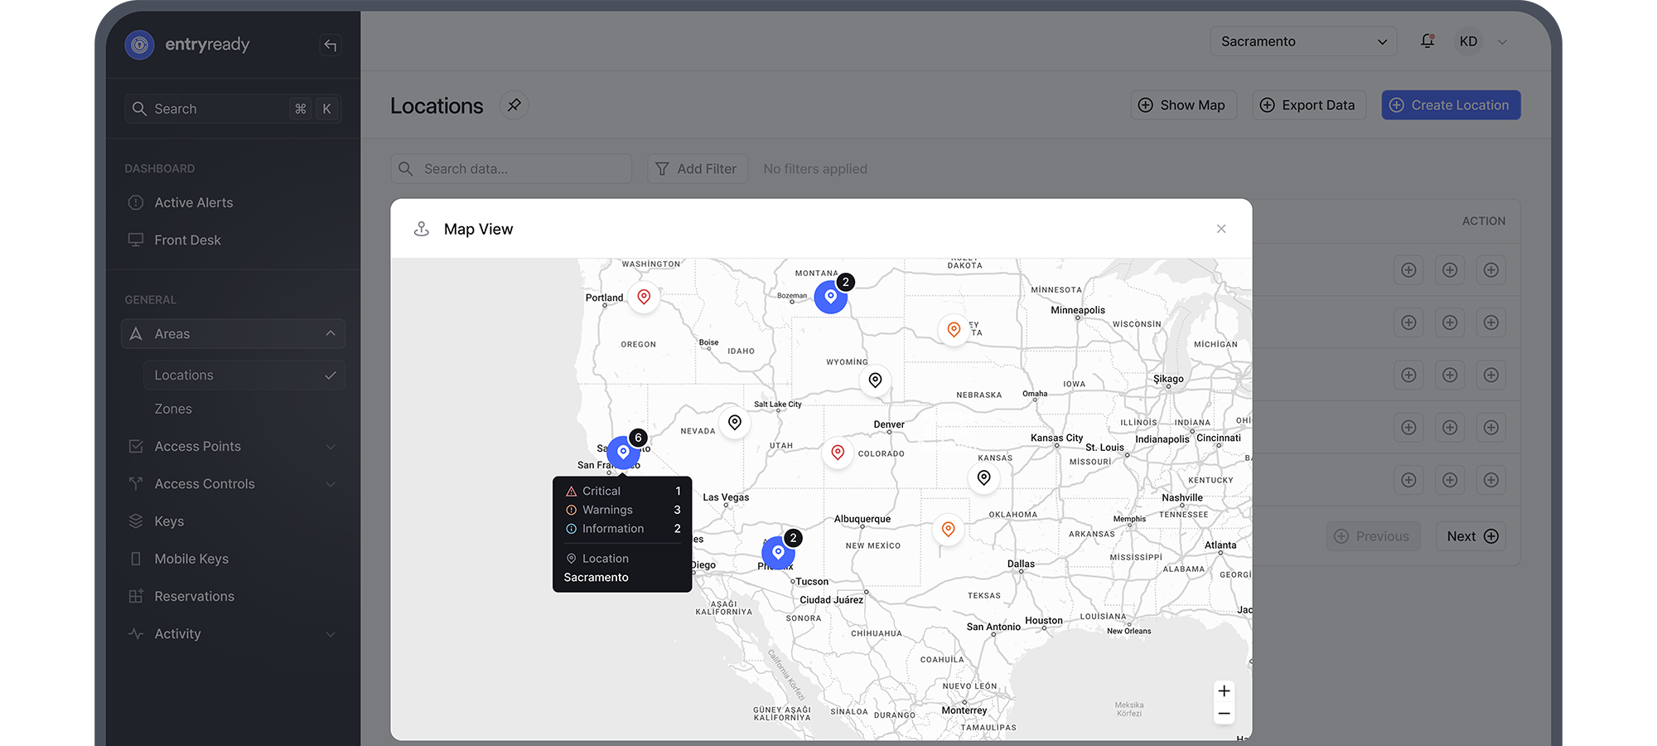Viewport: 1657px width, 746px height.
Task: Click the Active Alerts icon
Action: [x=135, y=201]
